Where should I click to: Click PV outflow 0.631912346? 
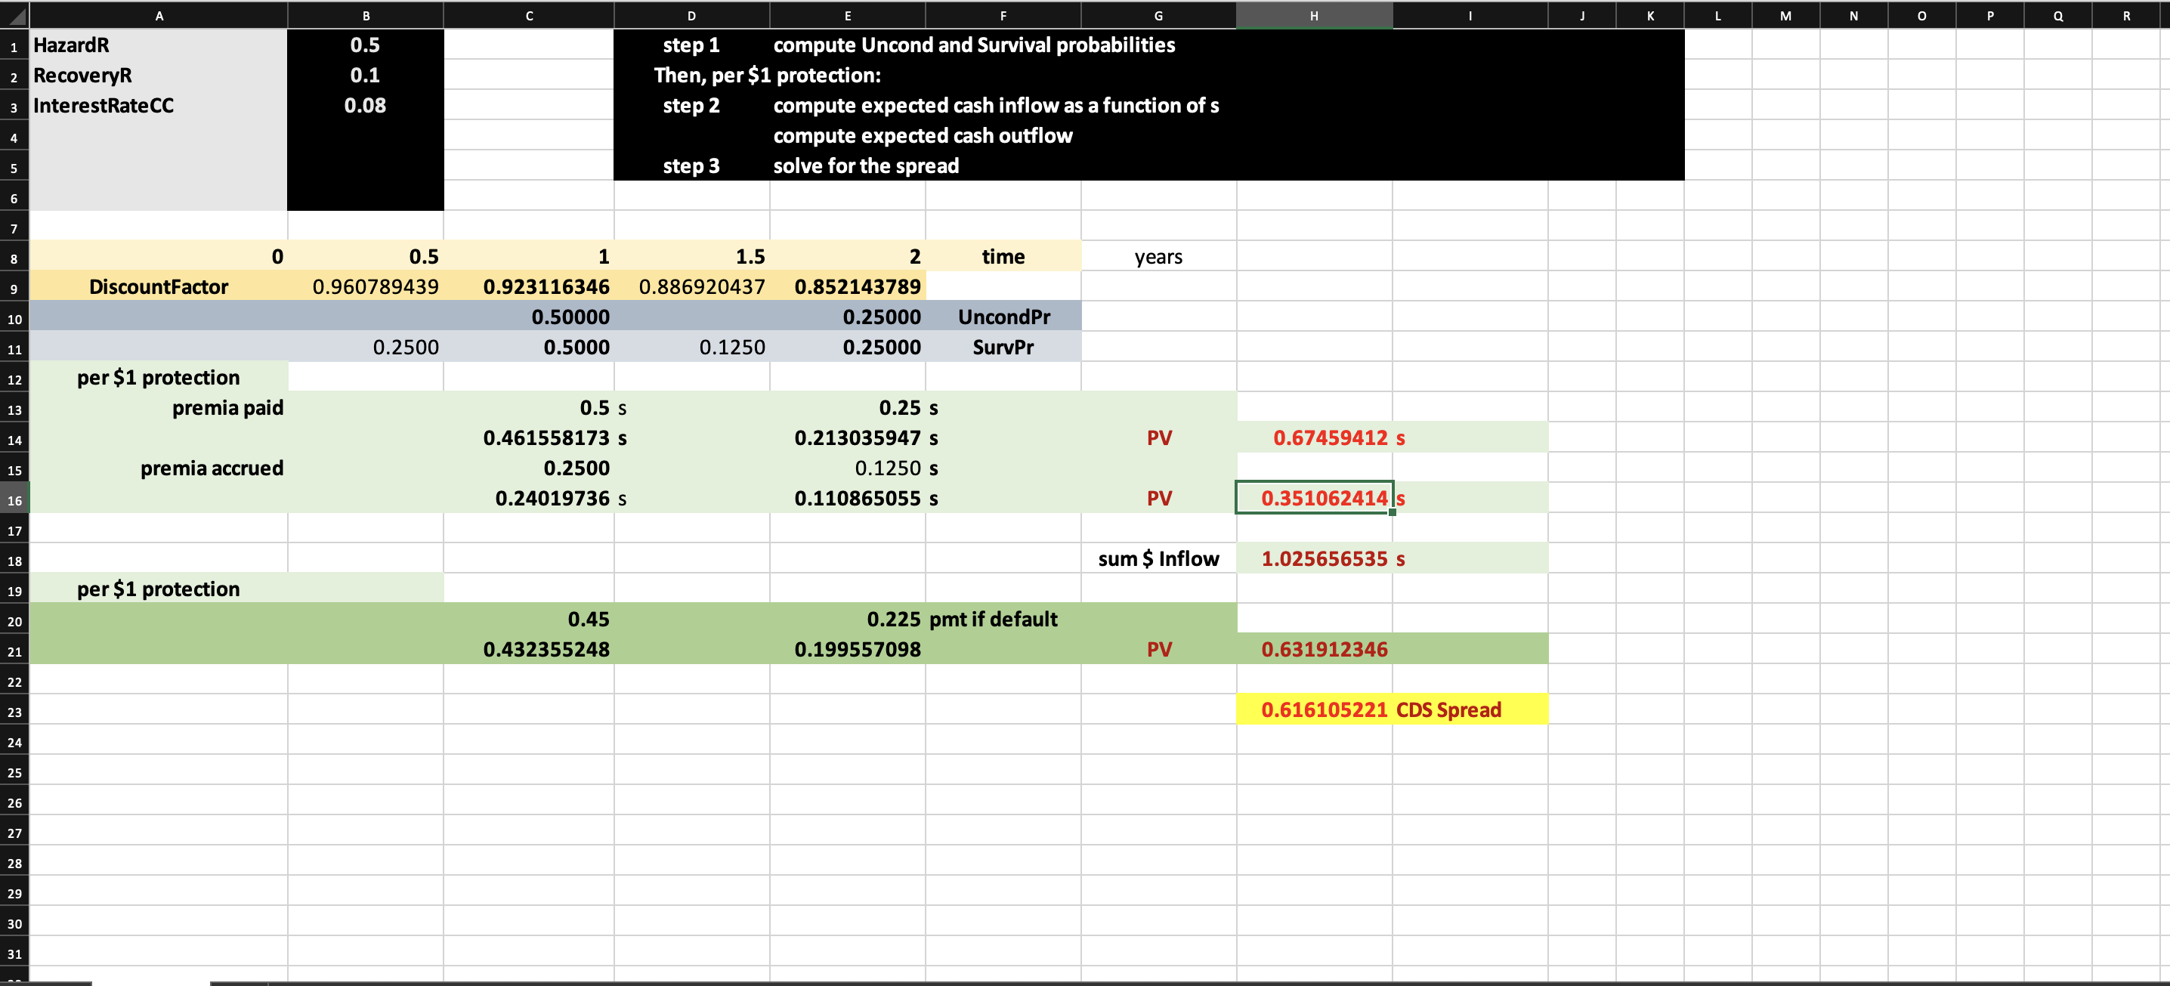pyautogui.click(x=1313, y=649)
